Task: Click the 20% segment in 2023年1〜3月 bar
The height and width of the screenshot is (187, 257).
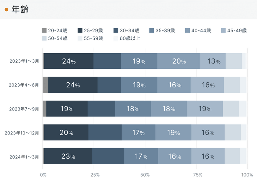Action: point(179,61)
